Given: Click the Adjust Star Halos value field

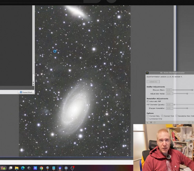Looking at the screenshot, I should 169,94.
